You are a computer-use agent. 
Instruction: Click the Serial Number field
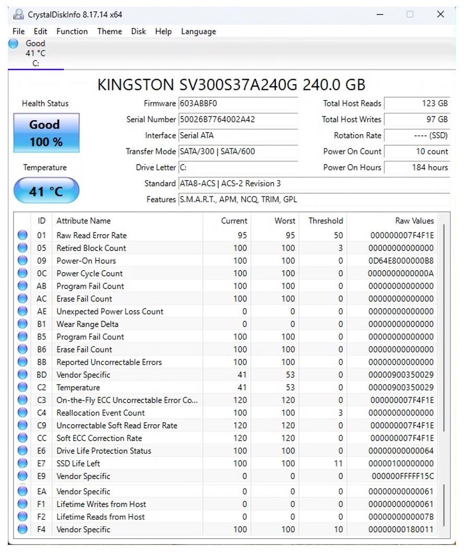click(238, 120)
